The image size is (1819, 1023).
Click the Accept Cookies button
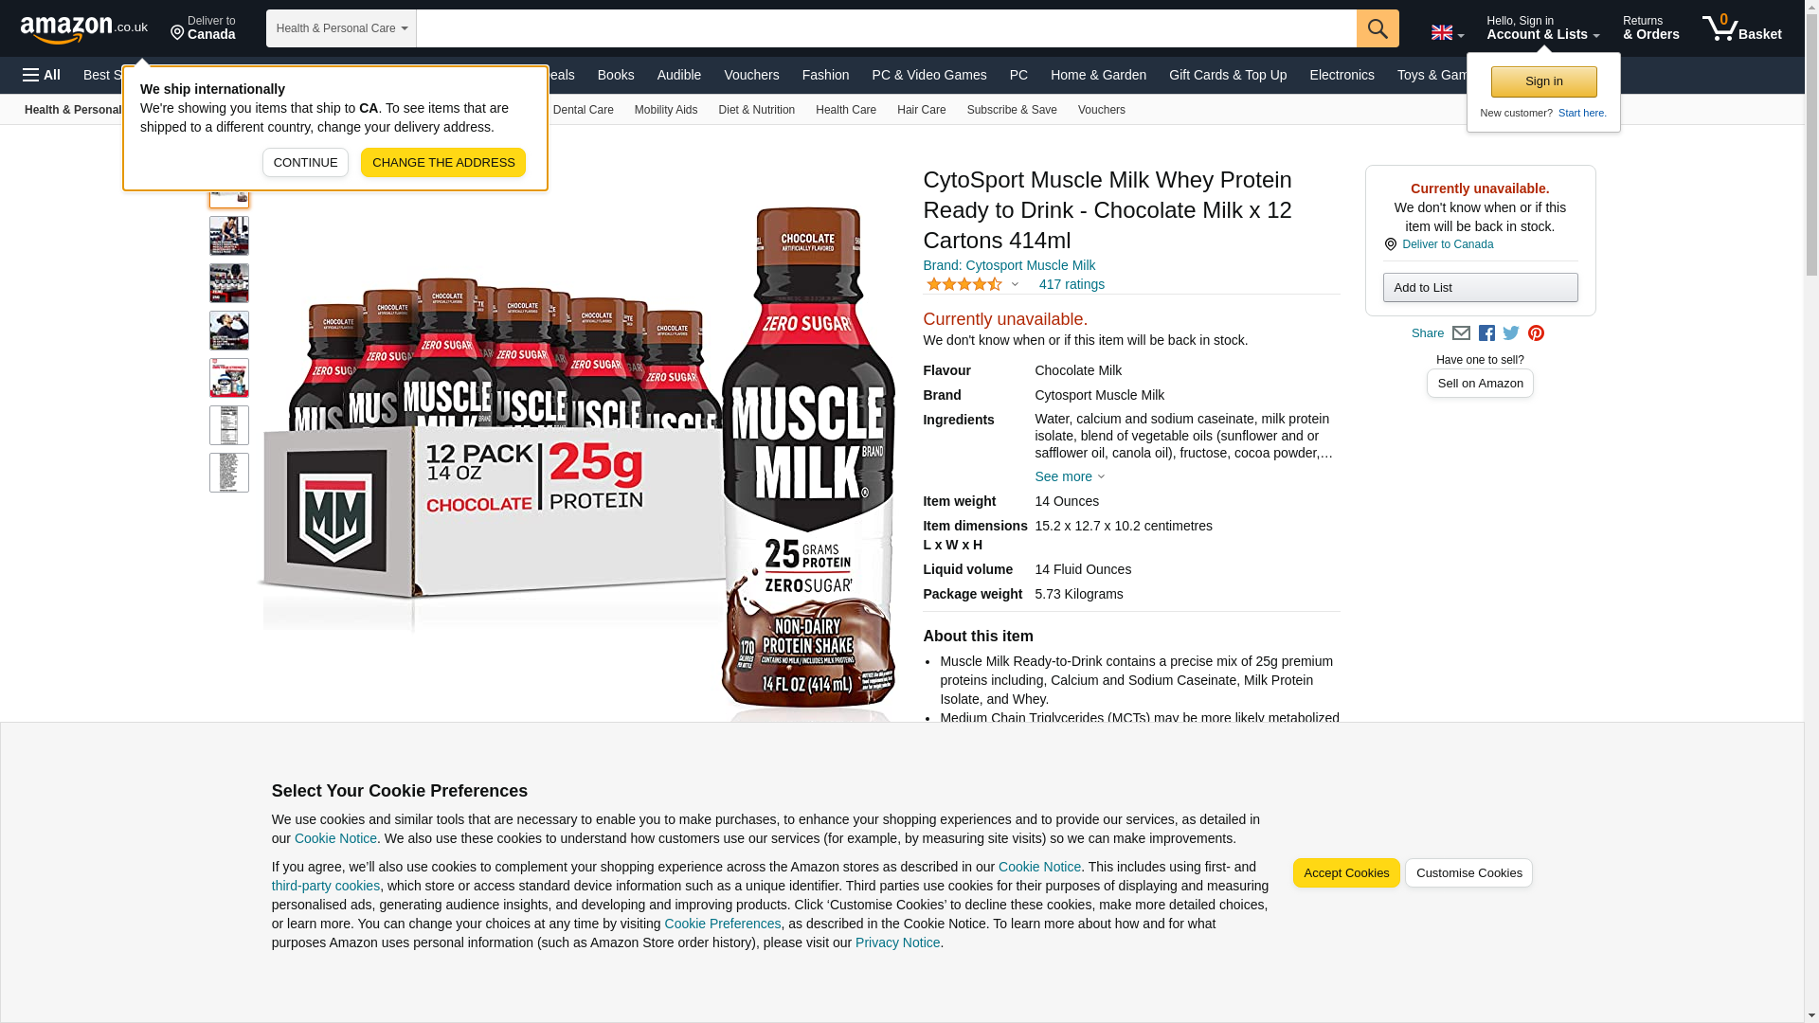[x=1345, y=872]
